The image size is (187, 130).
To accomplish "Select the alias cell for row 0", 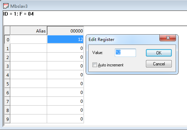I will click(x=29, y=39).
